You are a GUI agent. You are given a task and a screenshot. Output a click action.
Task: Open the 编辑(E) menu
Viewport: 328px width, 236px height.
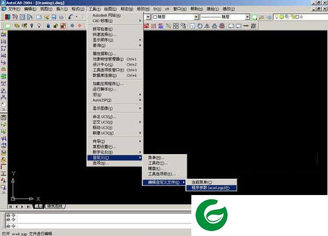tap(30, 9)
